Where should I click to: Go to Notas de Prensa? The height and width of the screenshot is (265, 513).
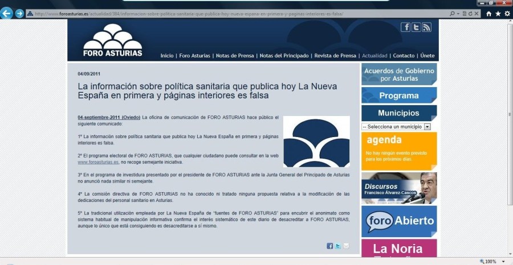pos(235,56)
